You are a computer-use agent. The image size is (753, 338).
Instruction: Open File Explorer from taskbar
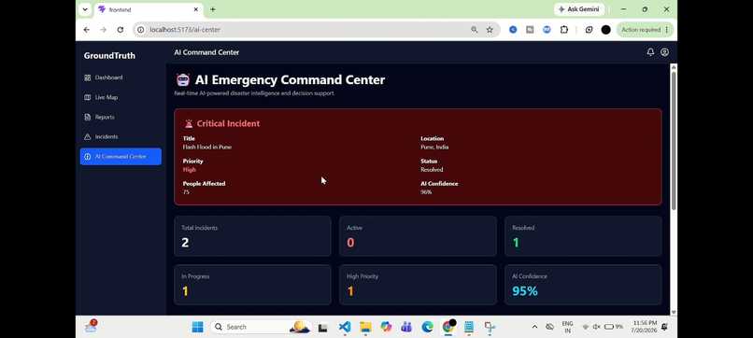pos(365,327)
